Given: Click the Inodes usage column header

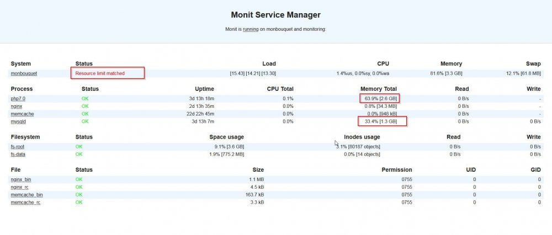Looking at the screenshot, I should click(362, 136).
